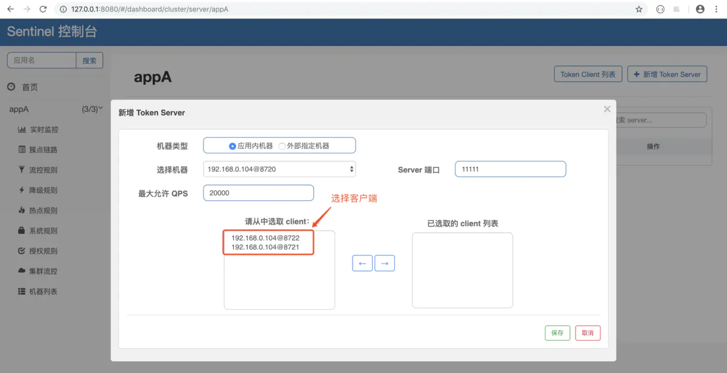Open 流控规则 menu item
The image size is (727, 373).
(44, 170)
